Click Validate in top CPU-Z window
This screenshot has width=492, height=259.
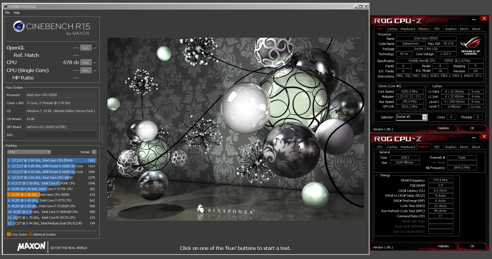[443, 128]
